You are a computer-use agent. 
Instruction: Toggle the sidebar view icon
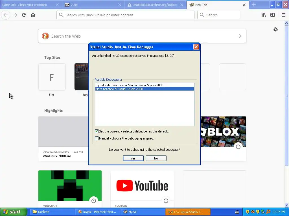coord(273,15)
